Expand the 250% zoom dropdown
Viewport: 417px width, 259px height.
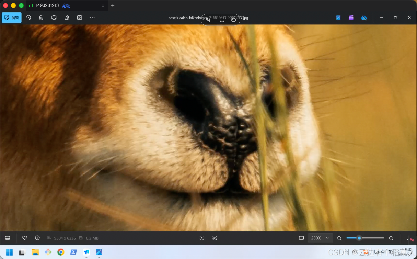(x=320, y=238)
